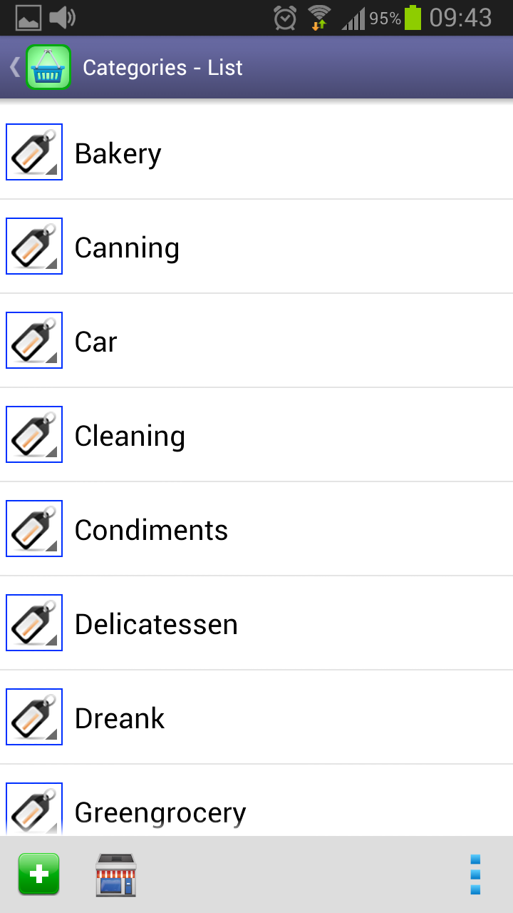Image resolution: width=513 pixels, height=913 pixels.
Task: Tap the tag icon beside Canning
Action: pos(34,246)
